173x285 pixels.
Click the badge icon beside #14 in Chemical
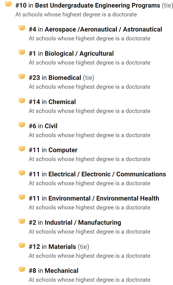click(22, 101)
